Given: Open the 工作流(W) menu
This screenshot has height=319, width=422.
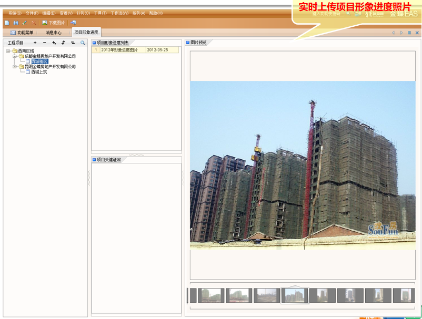Looking at the screenshot, I should [119, 13].
